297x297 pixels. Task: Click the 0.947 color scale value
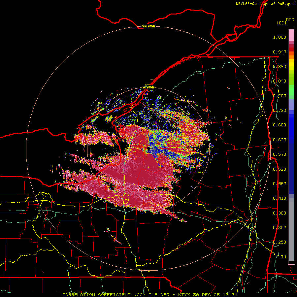tap(280, 52)
